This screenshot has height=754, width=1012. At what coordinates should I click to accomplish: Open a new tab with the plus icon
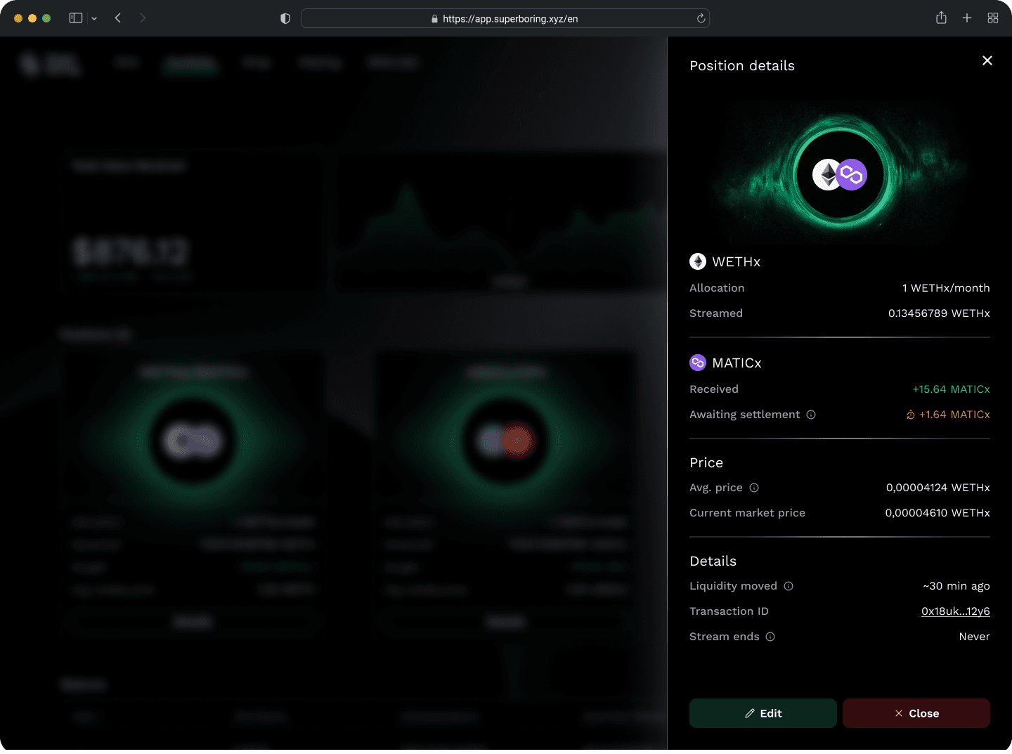click(967, 18)
